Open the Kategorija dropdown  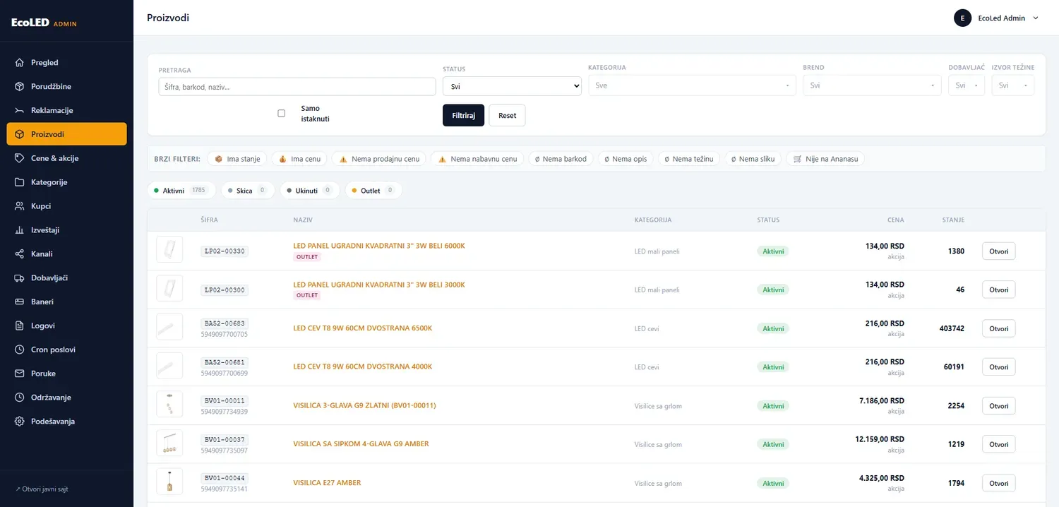point(692,85)
